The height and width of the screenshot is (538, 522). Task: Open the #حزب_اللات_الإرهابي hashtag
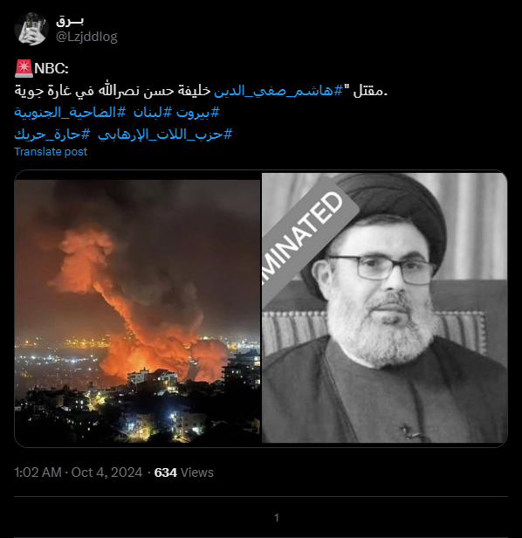click(165, 134)
